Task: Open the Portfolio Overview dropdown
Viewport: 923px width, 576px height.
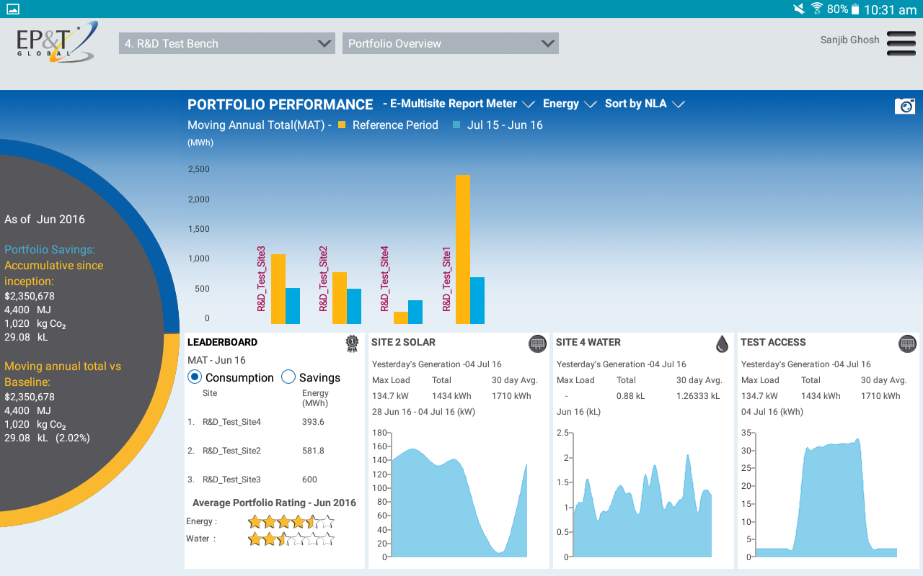Action: coord(450,44)
